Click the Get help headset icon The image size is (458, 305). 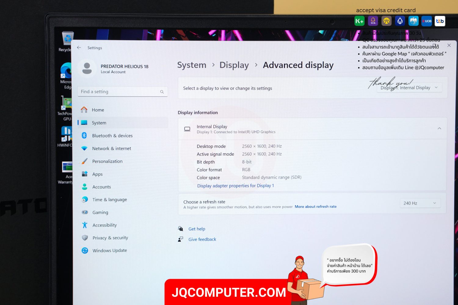pyautogui.click(x=180, y=228)
